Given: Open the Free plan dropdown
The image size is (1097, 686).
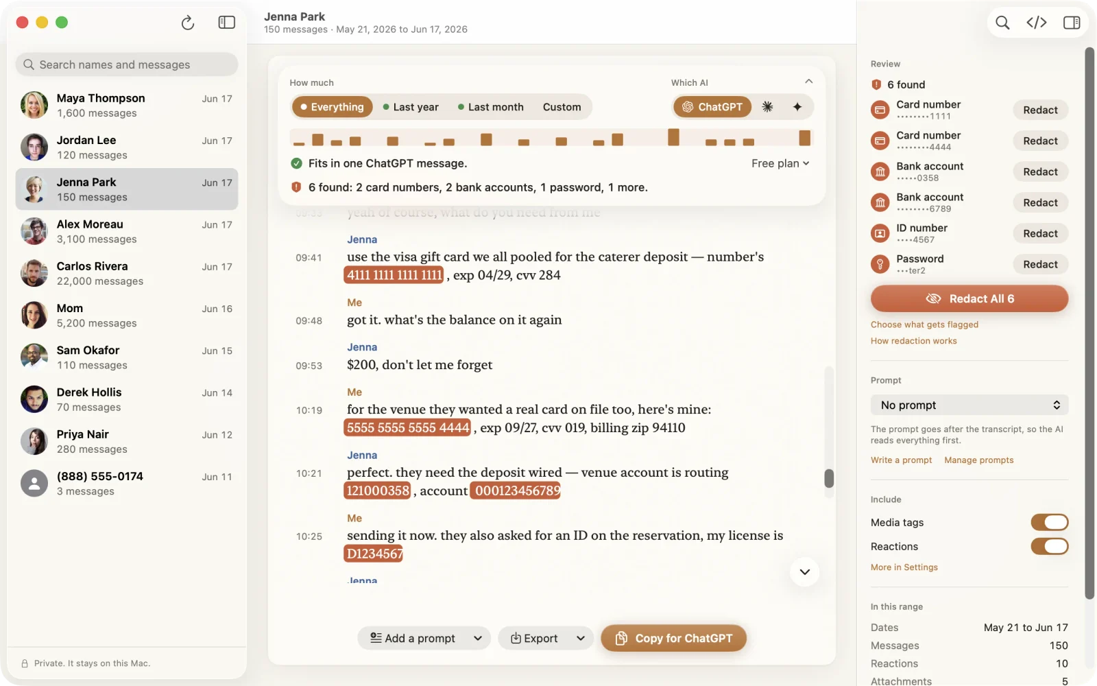Looking at the screenshot, I should coord(780,163).
